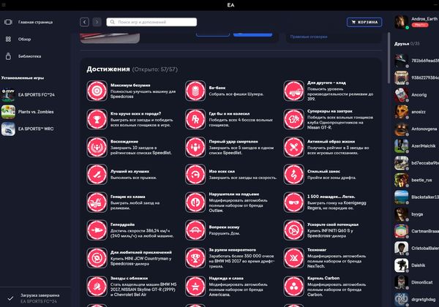Open friend byyga profile
This screenshot has height=307, width=439.
coord(416,214)
